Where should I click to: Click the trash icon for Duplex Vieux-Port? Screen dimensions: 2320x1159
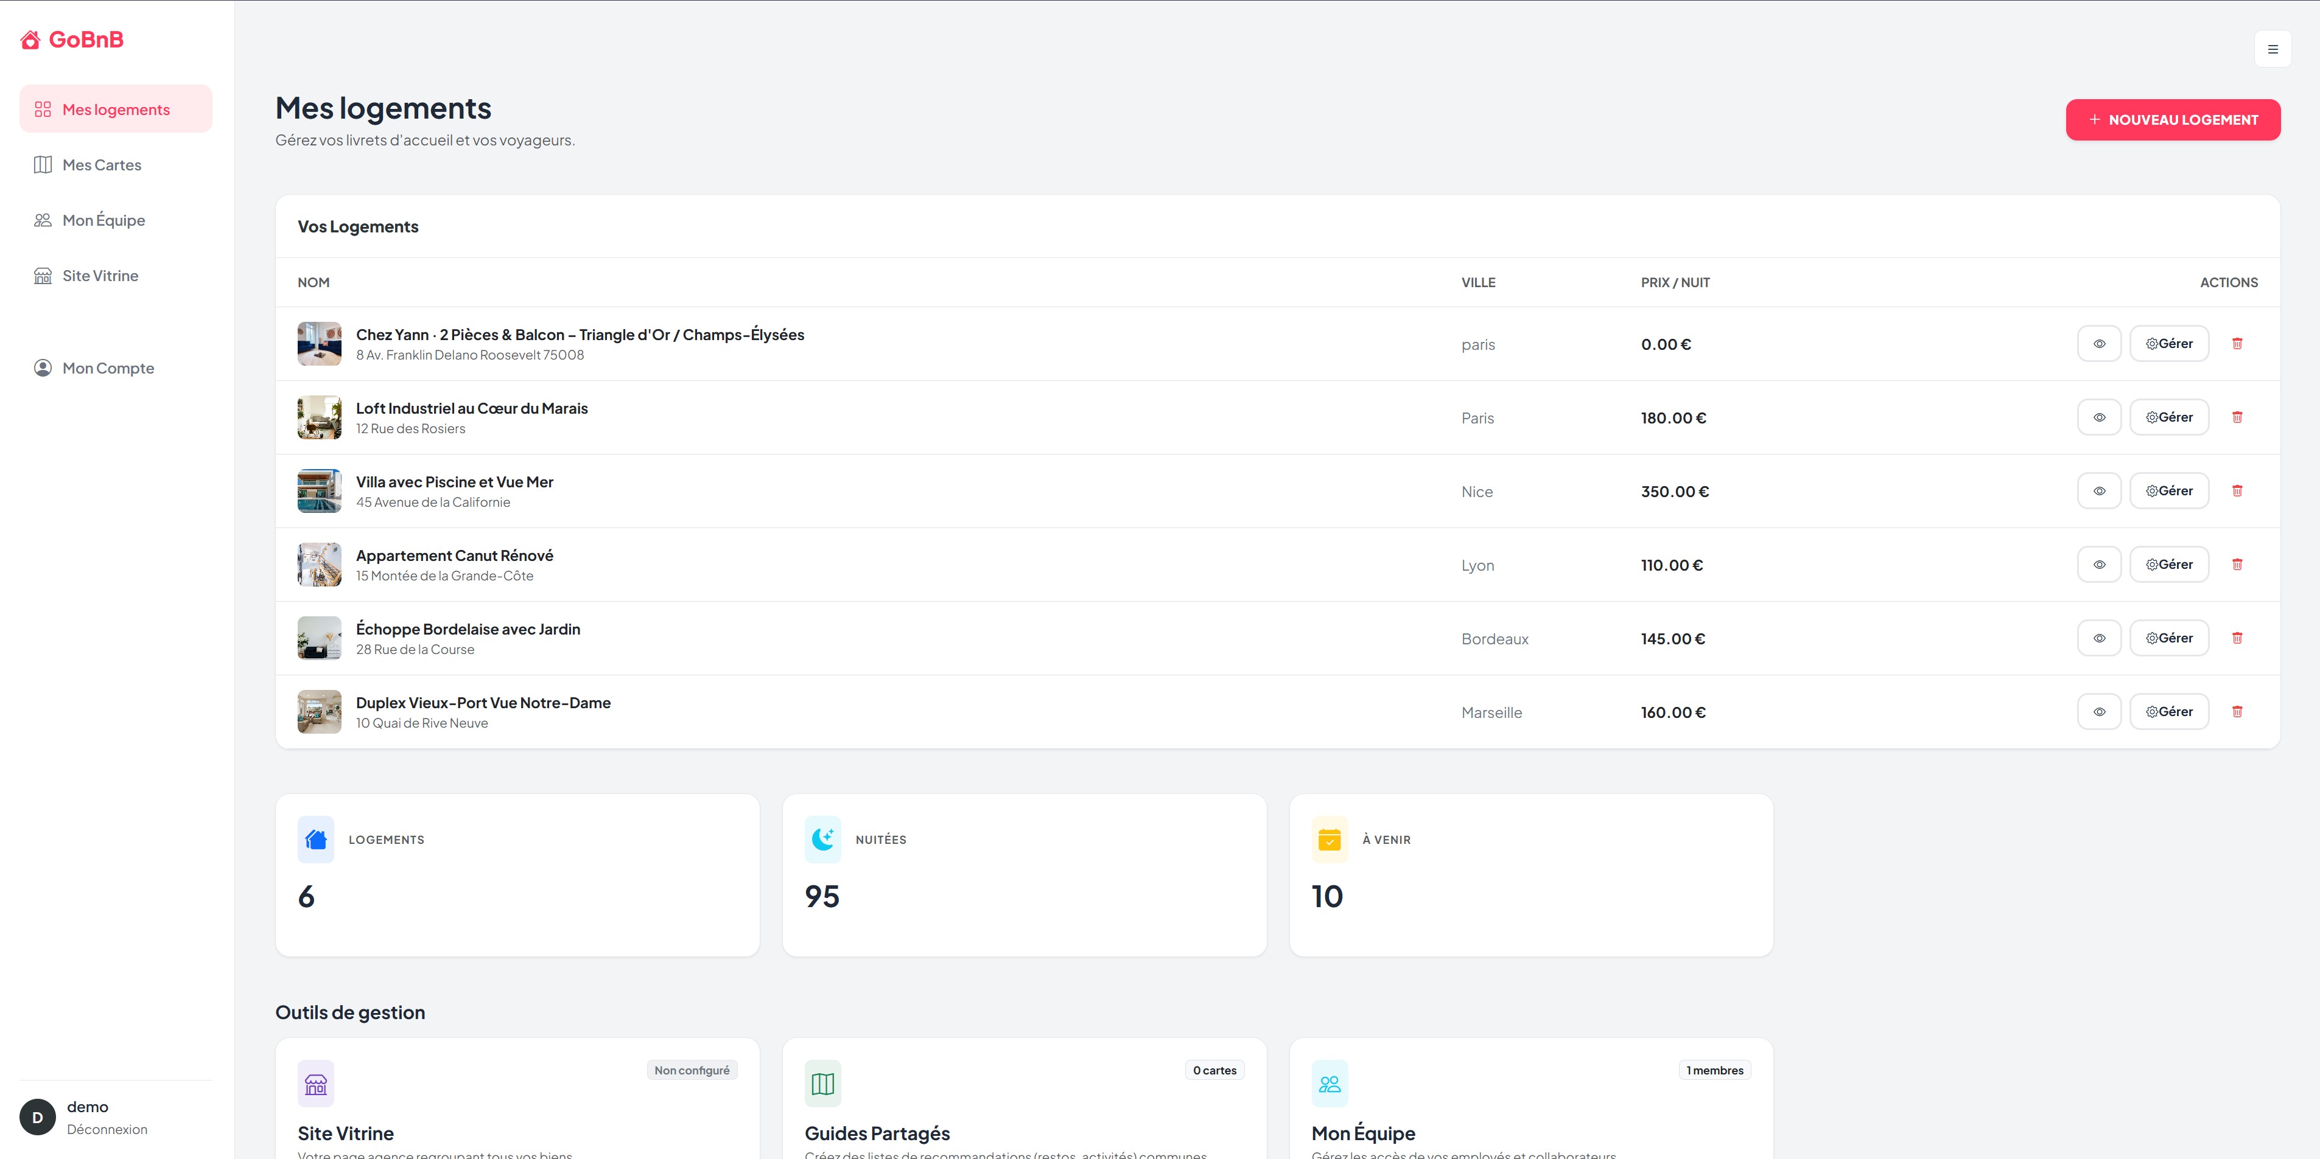2238,711
